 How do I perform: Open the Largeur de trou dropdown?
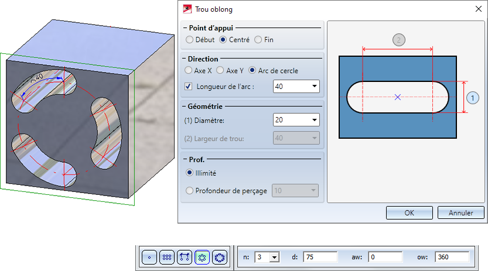pos(315,138)
